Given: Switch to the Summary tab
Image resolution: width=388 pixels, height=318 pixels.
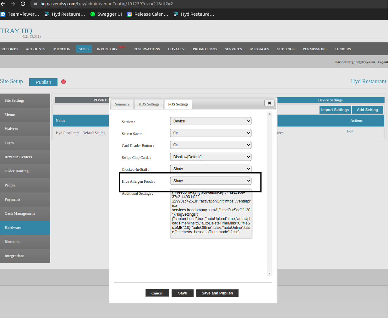Looking at the screenshot, I should (x=122, y=104).
